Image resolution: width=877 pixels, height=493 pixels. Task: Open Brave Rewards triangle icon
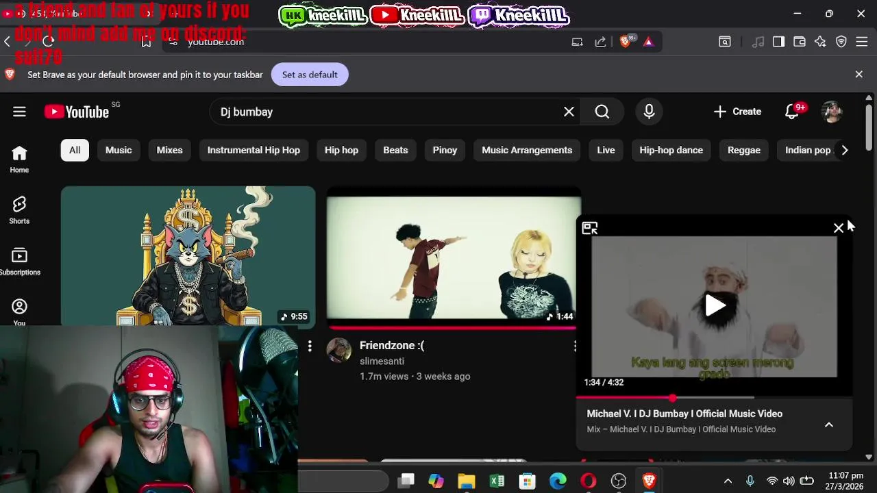coord(648,42)
